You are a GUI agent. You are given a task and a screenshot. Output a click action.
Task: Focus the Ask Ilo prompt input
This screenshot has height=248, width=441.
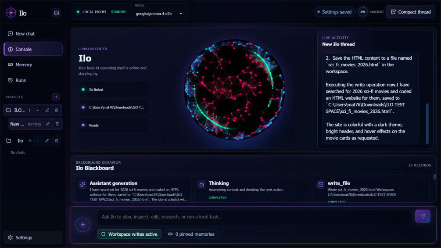click(x=254, y=217)
